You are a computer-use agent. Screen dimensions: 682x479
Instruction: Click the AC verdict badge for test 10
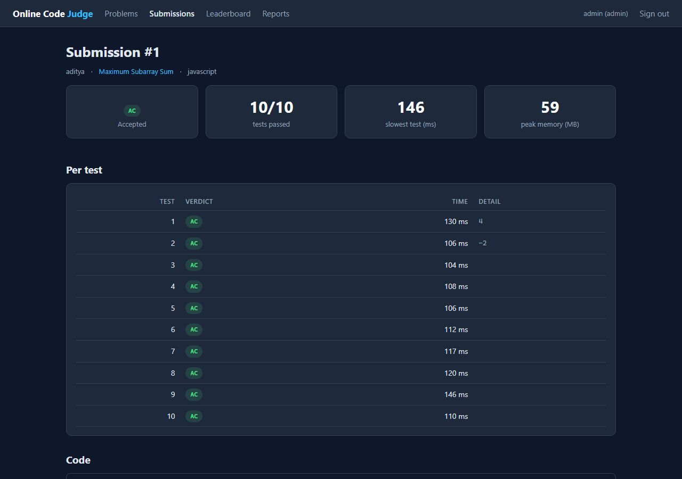194,416
